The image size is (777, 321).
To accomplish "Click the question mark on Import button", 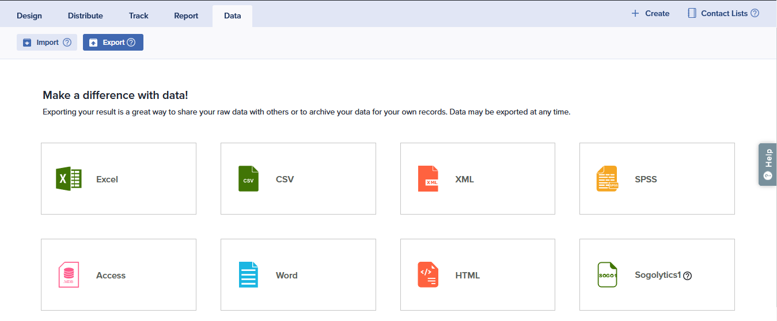I will 67,43.
